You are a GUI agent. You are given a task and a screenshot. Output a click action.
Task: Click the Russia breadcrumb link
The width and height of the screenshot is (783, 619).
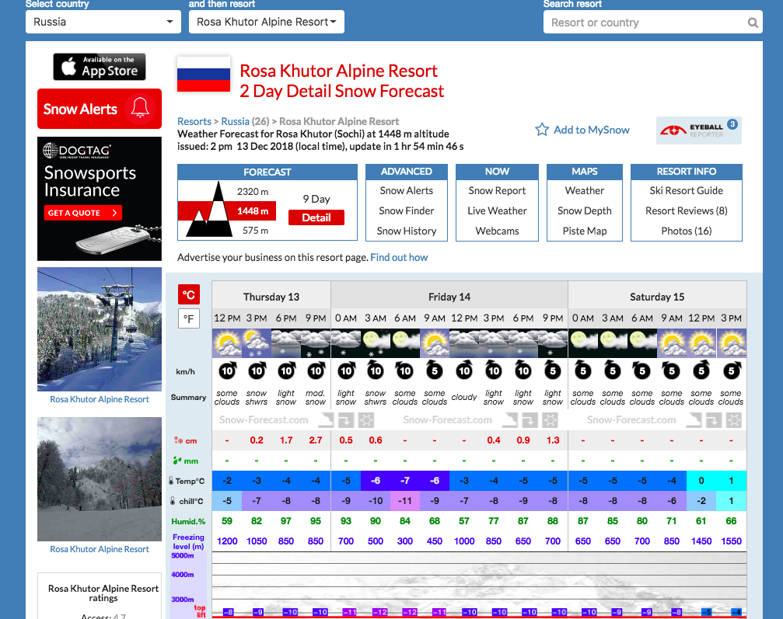(x=235, y=121)
